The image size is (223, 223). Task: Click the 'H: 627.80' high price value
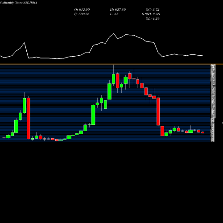[x=118, y=9]
